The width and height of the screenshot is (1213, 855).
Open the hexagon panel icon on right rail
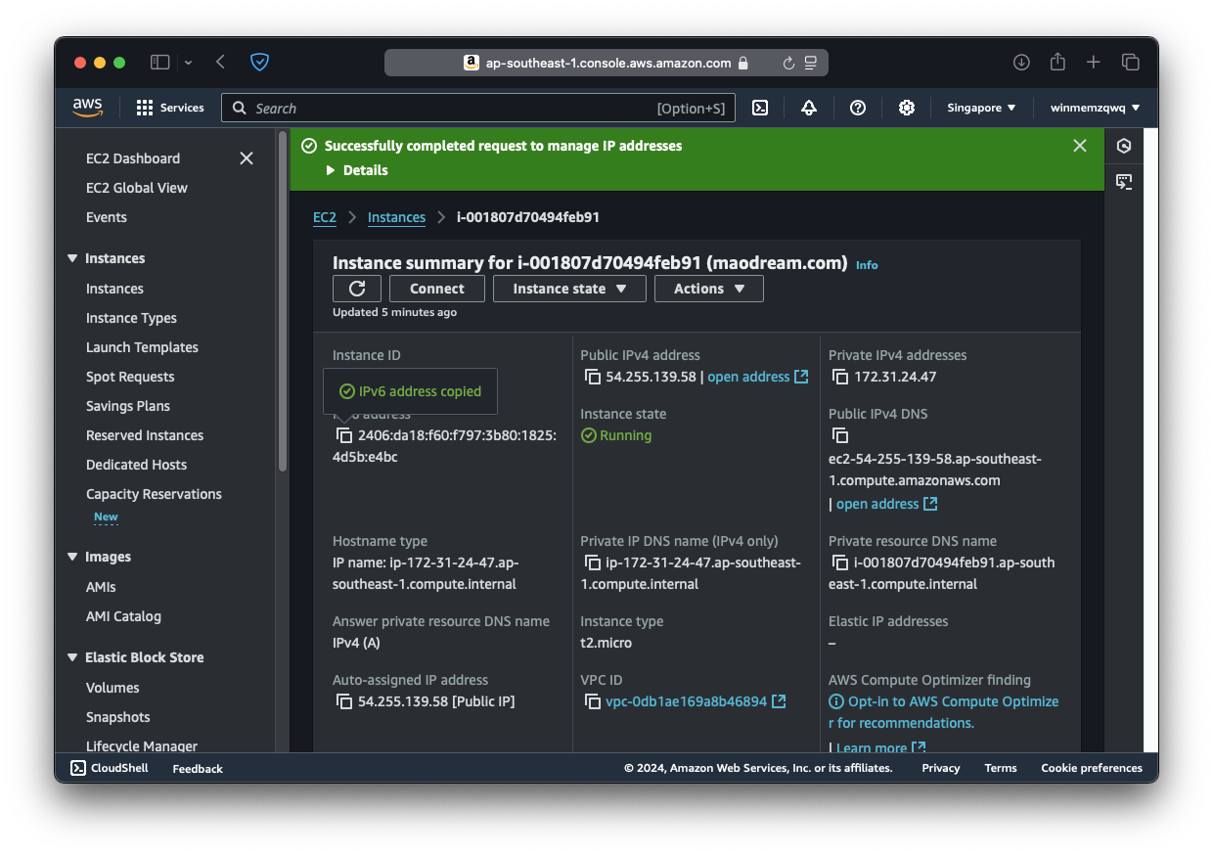click(x=1124, y=146)
